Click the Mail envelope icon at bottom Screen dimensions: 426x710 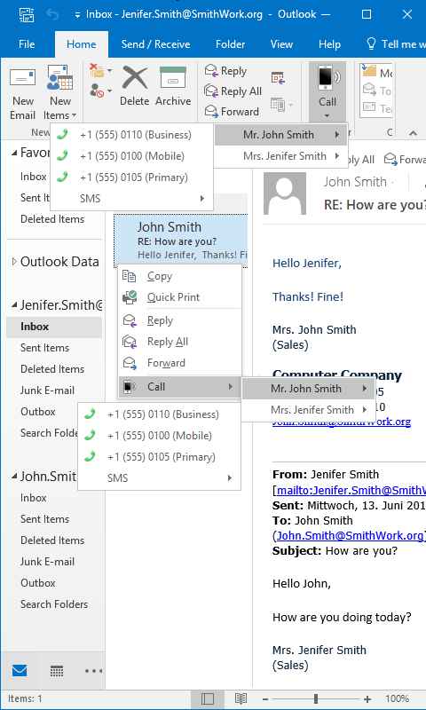click(20, 671)
